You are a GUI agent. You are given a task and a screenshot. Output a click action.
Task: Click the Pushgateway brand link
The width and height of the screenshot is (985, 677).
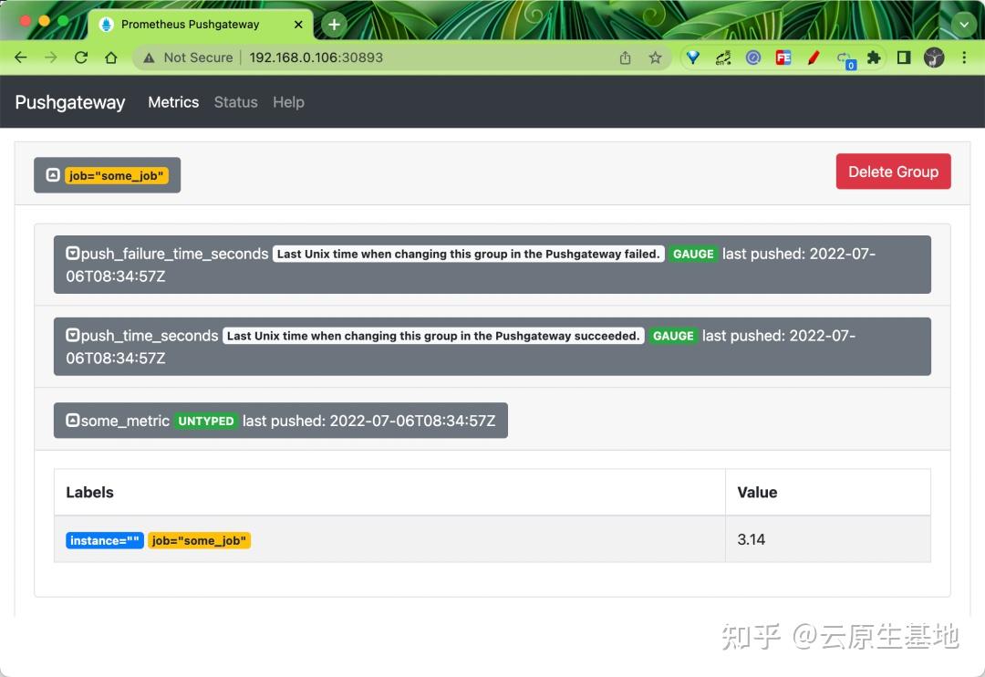[x=69, y=102]
